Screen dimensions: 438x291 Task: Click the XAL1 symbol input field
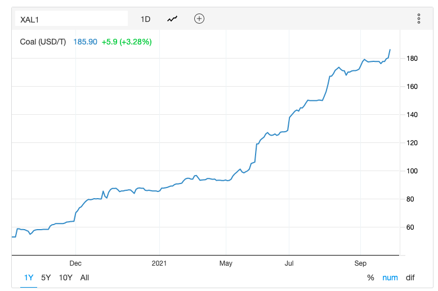pyautogui.click(x=71, y=19)
